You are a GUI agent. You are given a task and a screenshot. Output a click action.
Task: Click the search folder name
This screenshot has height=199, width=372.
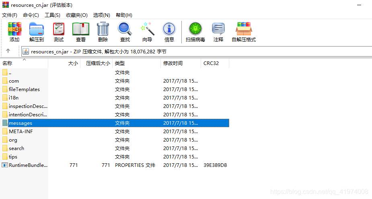(x=16, y=148)
